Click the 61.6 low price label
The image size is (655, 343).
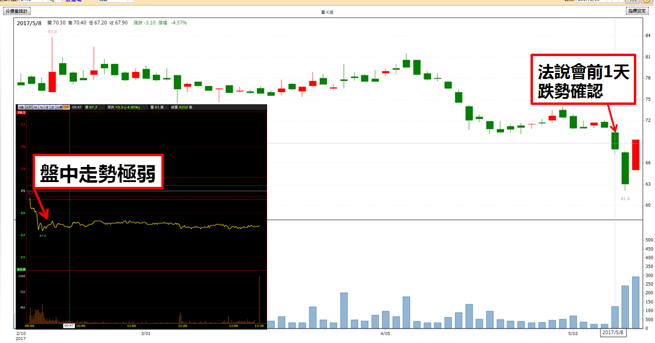pyautogui.click(x=625, y=199)
